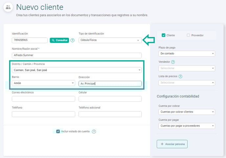The height and width of the screenshot is (158, 226).
Task: Click the Nombre/Razón social field
Action: 77,55
